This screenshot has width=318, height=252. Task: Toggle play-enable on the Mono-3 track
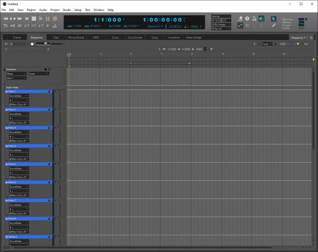pyautogui.click(x=43, y=128)
